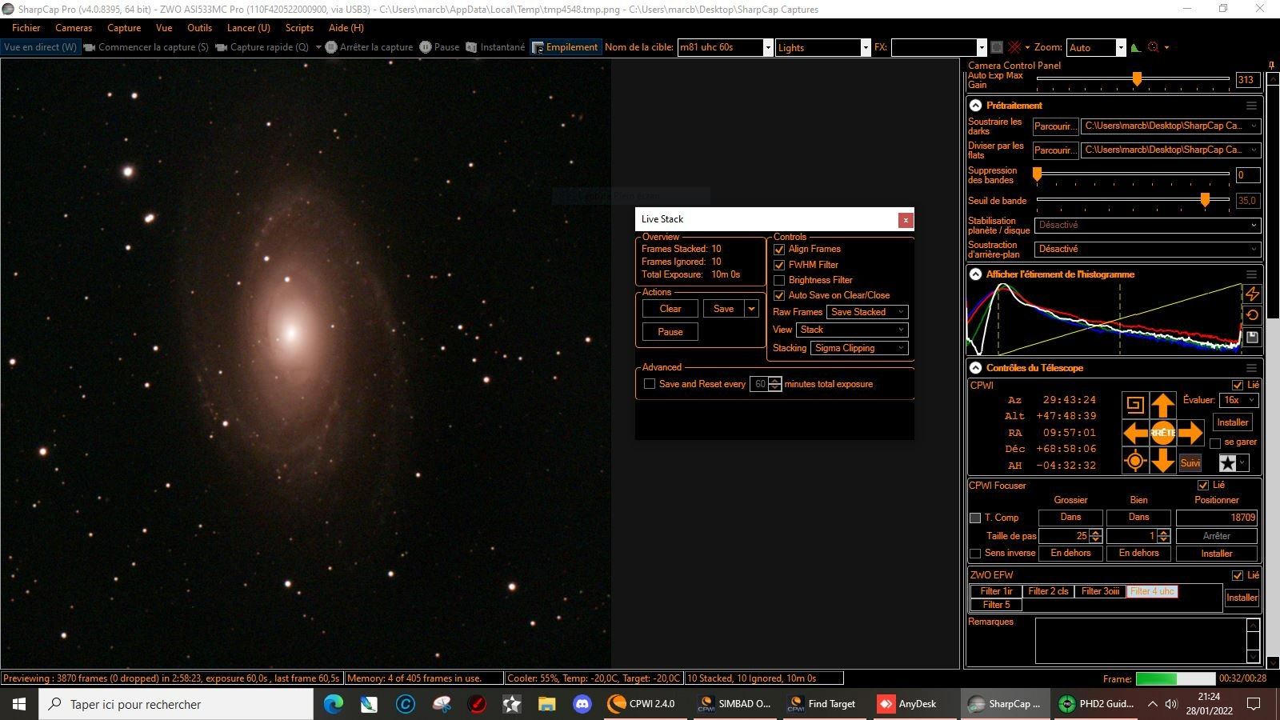Open Microsoft Edge from the taskbar
Image resolution: width=1280 pixels, height=720 pixels.
tap(334, 704)
